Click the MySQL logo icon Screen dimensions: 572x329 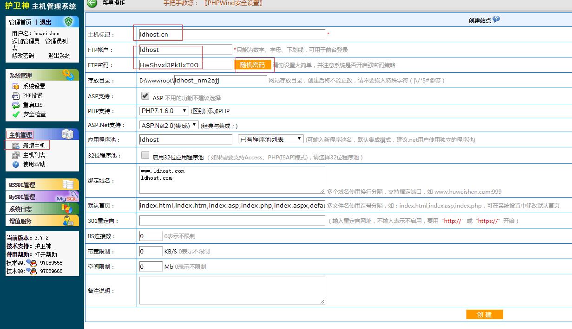(x=67, y=197)
